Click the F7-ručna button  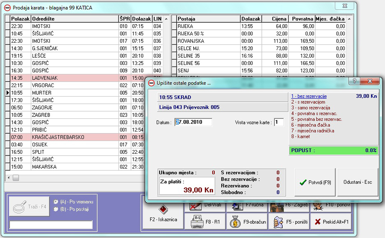[x=247, y=207]
